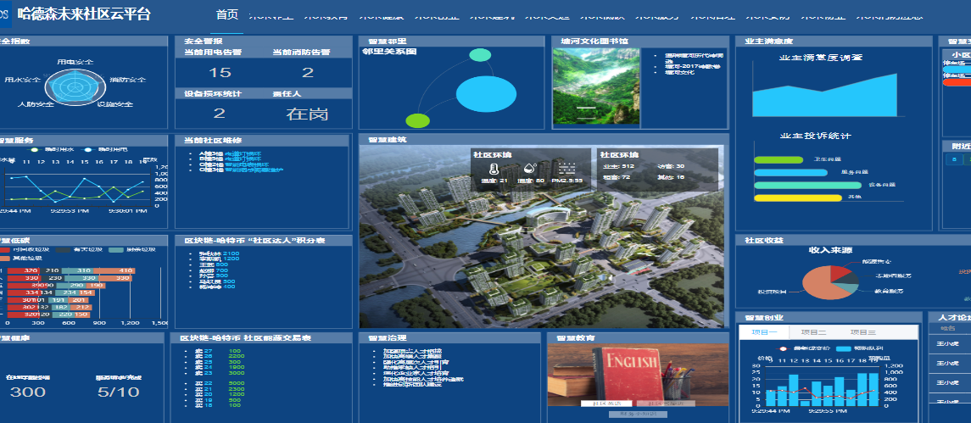This screenshot has width=971, height=423.
Task: Click the small teal circle in 邻里关系图
Action: pos(480,54)
